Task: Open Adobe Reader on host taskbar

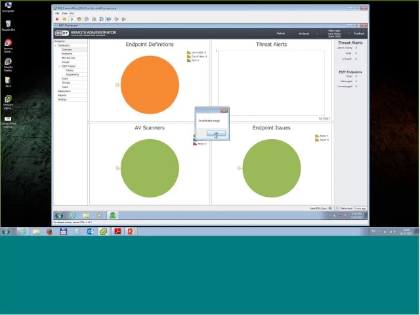Action: tap(117, 232)
